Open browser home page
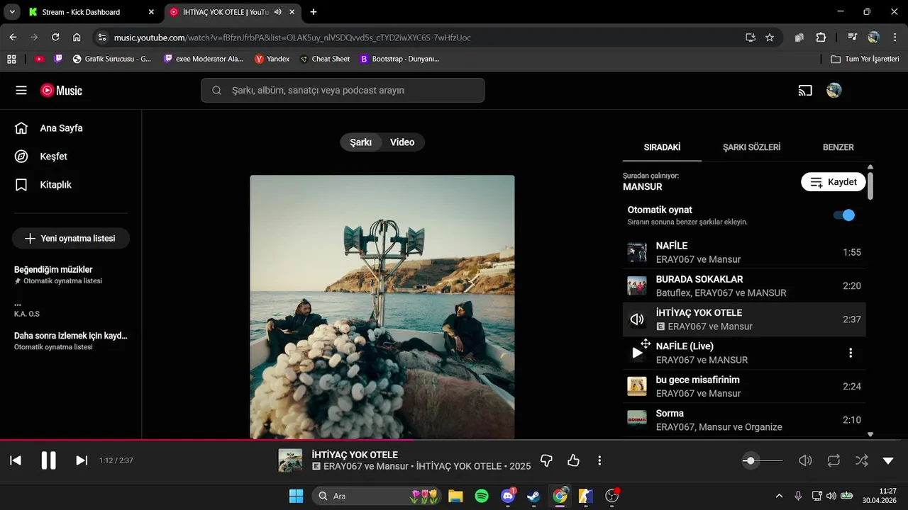 click(77, 38)
